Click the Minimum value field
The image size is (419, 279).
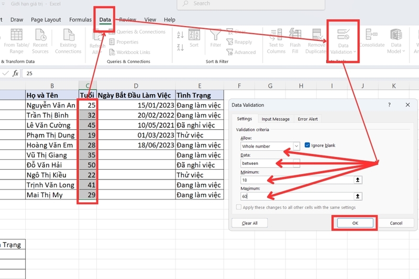297,180
